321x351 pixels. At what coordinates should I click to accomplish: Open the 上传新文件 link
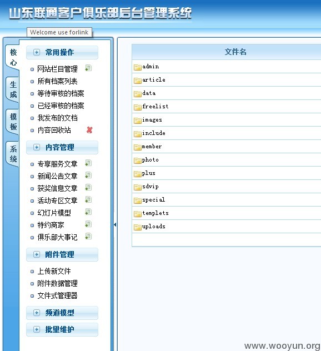click(54, 272)
